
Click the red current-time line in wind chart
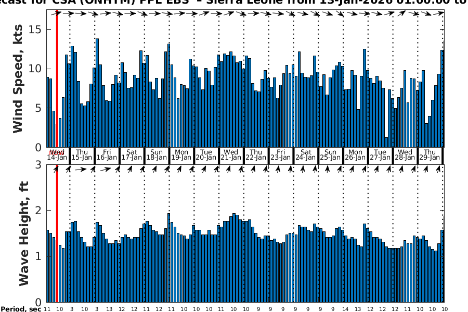coord(57,78)
